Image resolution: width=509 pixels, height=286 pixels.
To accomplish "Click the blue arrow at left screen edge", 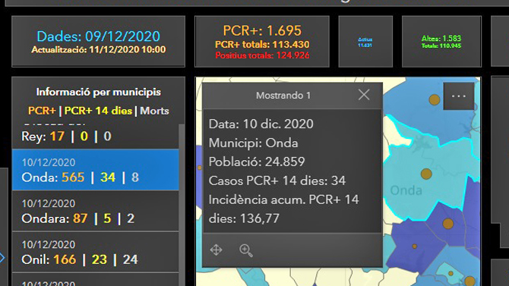I will (x=2, y=258).
